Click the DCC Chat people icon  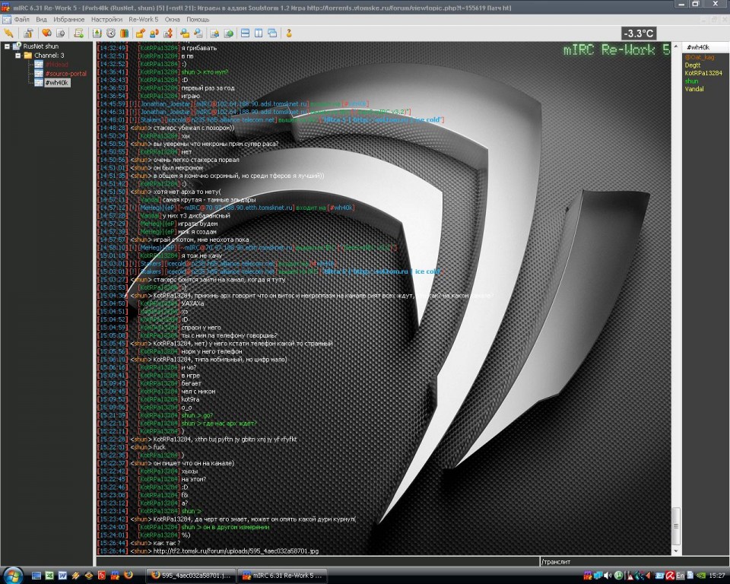(154, 33)
